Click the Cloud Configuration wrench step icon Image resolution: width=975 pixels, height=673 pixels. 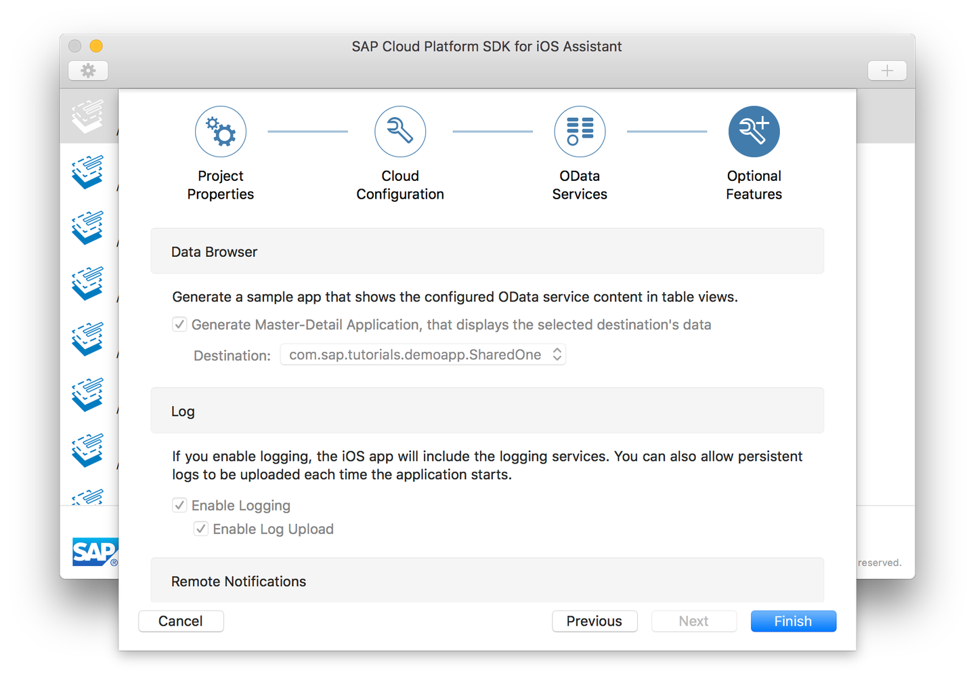(400, 131)
